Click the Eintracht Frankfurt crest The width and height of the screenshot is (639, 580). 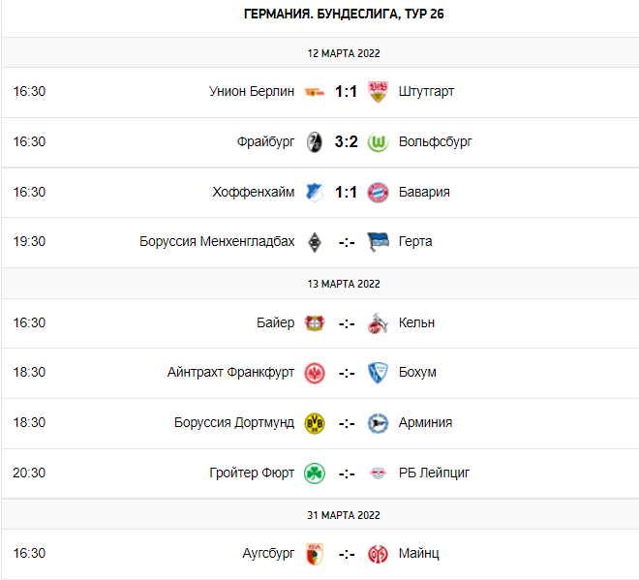pos(314,373)
